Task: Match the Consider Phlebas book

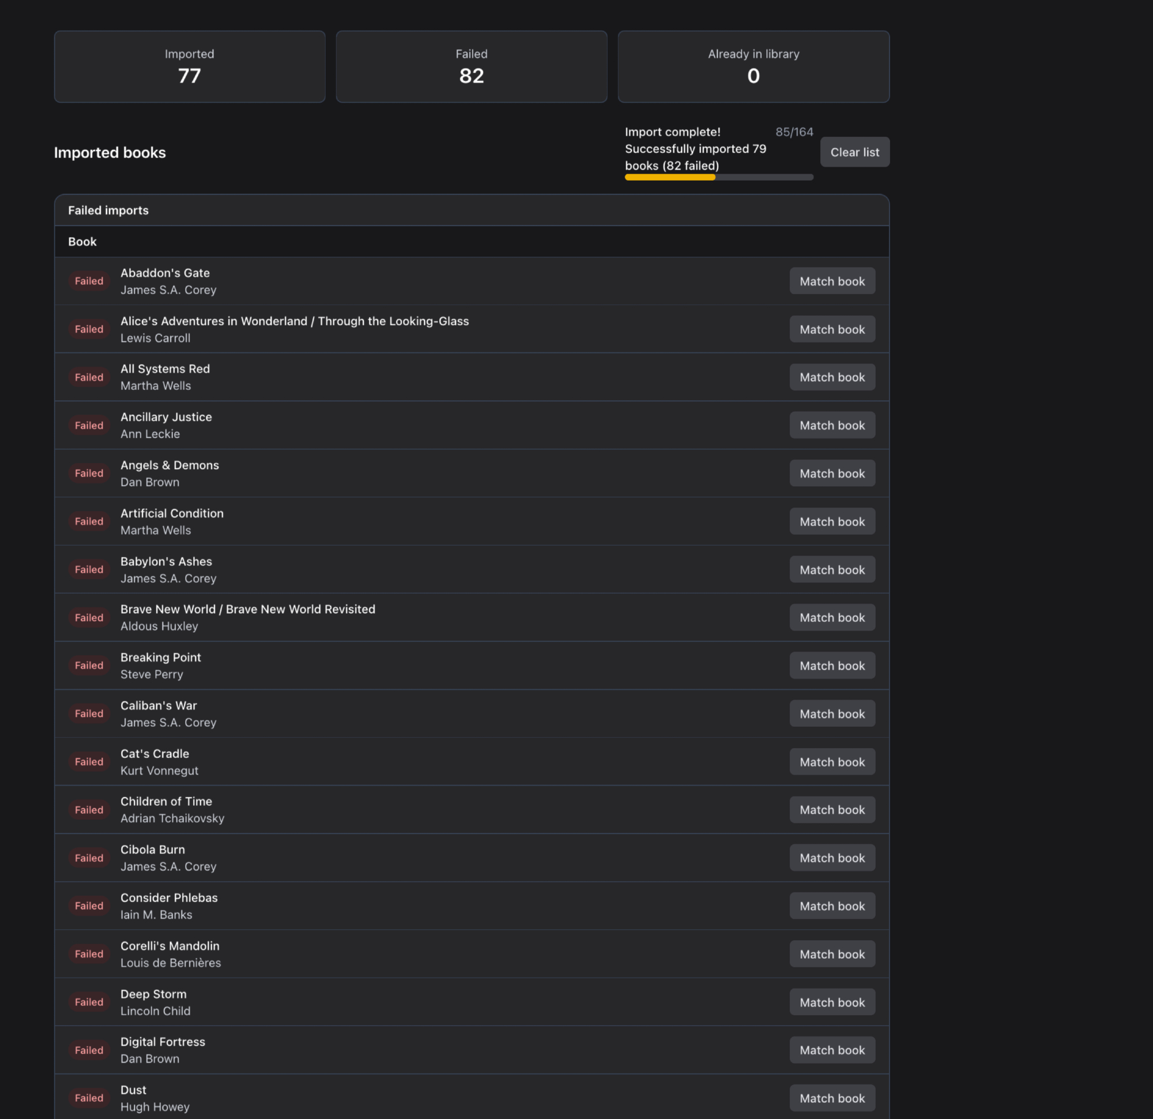Action: click(x=832, y=906)
